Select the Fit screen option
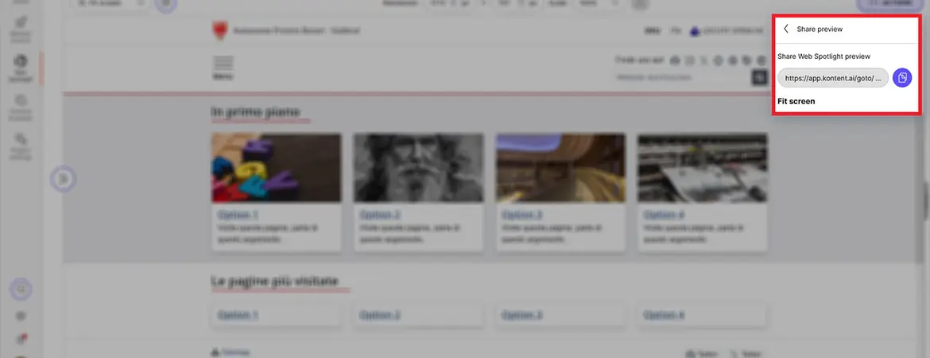Viewport: 930px width, 358px height. point(796,102)
